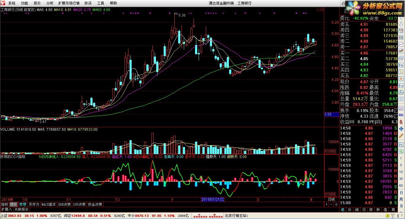This screenshot has height=219, width=405.
Task: Switch to 60-minute period
Action: pyautogui.click(x=401, y=185)
